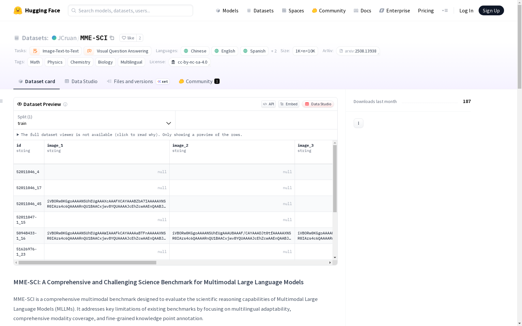The width and height of the screenshot is (522, 326).
Task: Click the table scroll-left arrow
Action: point(16,262)
